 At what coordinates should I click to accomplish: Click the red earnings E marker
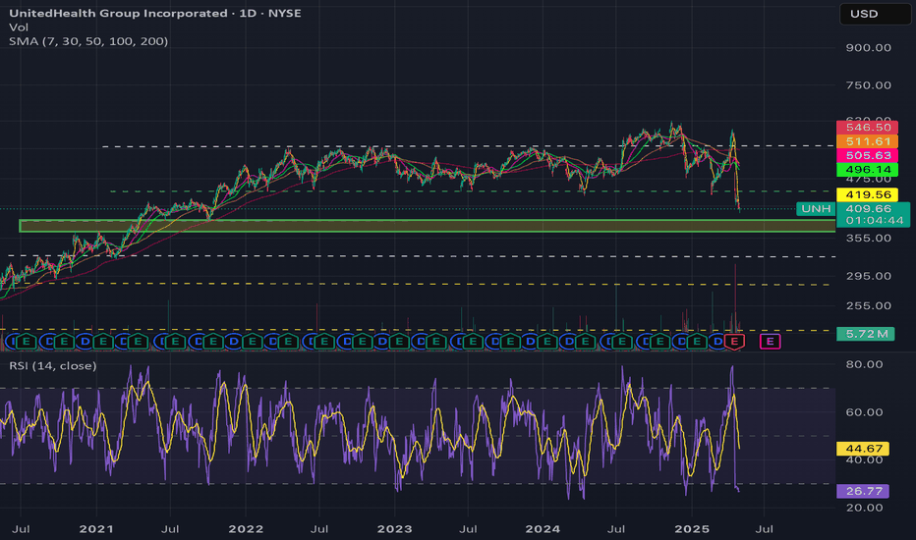[x=734, y=342]
